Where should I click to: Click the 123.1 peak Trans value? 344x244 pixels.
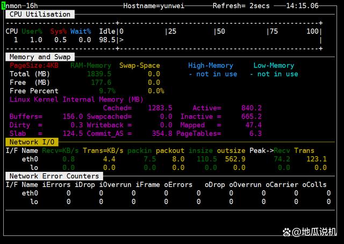pos(317,159)
